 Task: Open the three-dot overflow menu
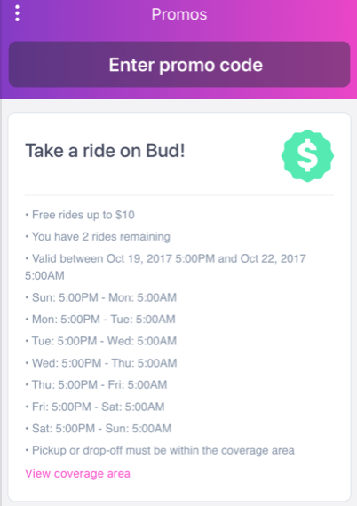coord(17,13)
